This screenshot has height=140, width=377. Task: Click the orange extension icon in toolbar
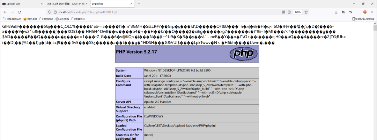click(365, 12)
